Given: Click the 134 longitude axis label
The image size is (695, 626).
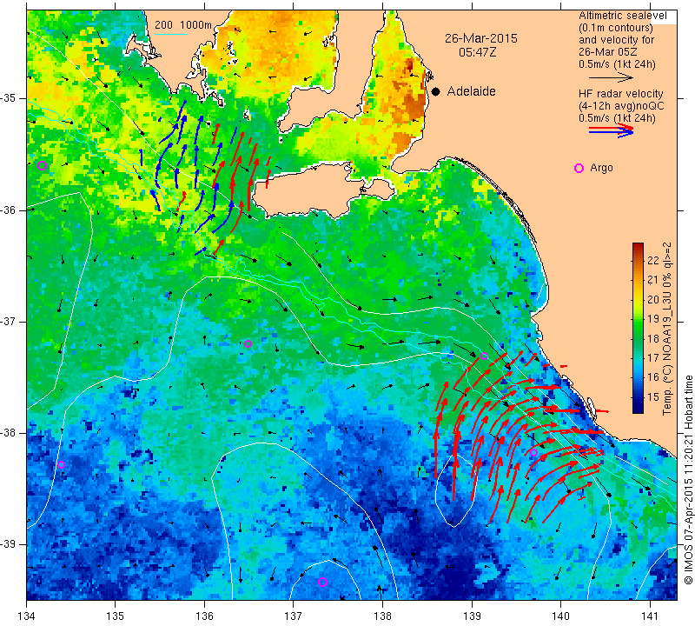Looking at the screenshot, I should click(27, 616).
